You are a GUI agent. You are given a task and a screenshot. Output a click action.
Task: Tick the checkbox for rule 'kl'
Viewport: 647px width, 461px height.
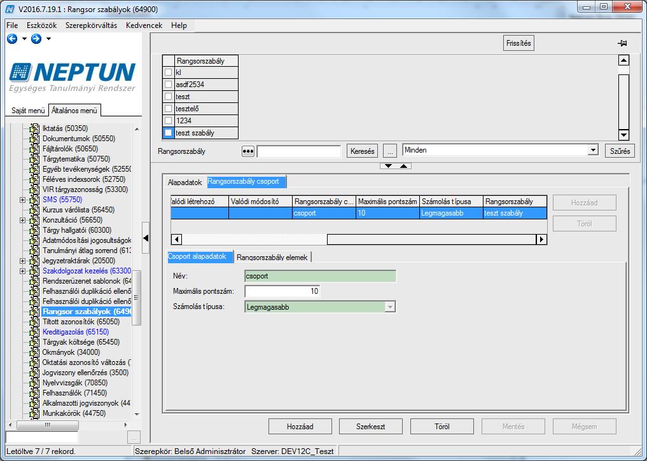click(x=169, y=72)
